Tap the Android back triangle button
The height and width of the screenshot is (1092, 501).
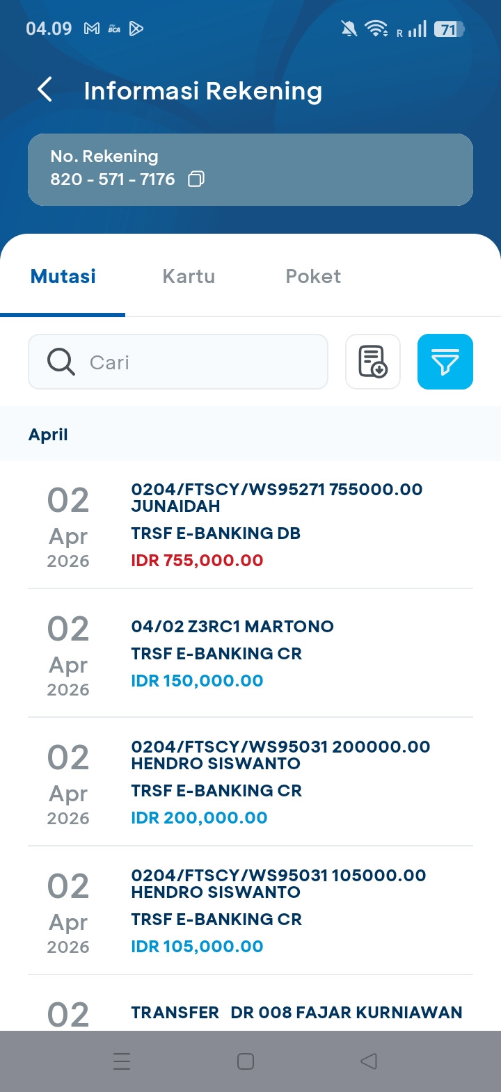369,1061
